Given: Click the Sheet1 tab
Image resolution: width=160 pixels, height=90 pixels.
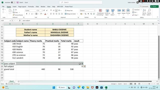Looking at the screenshot, I should point(12,81).
